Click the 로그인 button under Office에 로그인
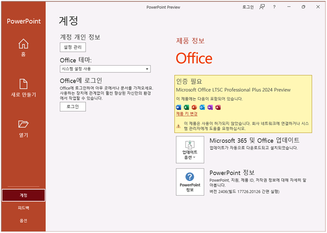 coord(73,107)
